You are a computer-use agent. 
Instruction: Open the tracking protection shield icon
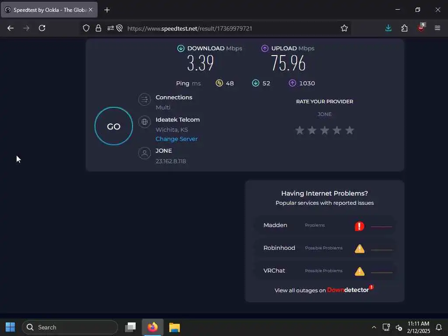coord(86,28)
